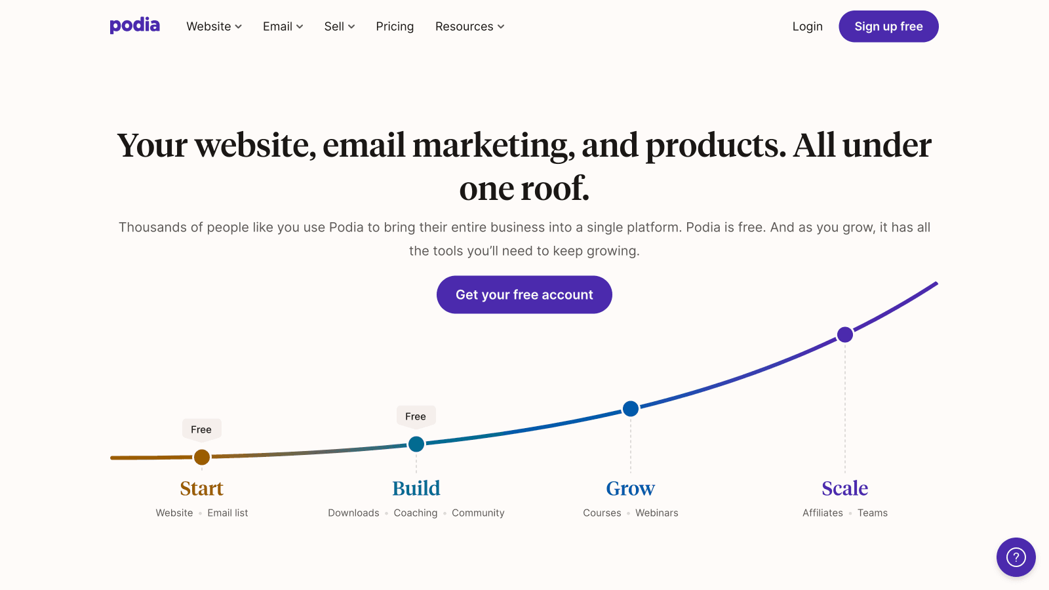Open the help question mark widget
Screen dimensions: 1049x590
point(1016,557)
